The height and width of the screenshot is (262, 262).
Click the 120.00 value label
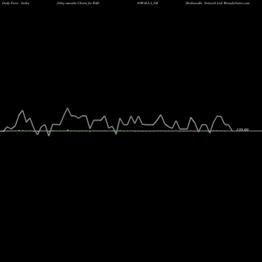[x=242, y=129]
